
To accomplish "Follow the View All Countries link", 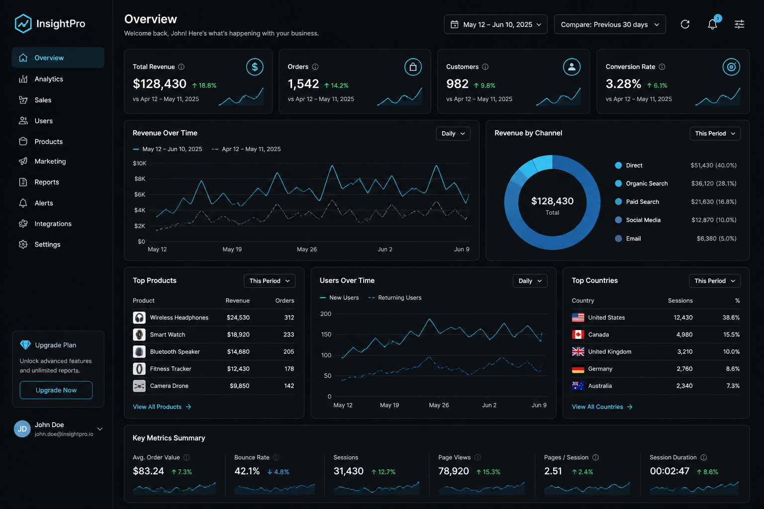I will pyautogui.click(x=602, y=407).
